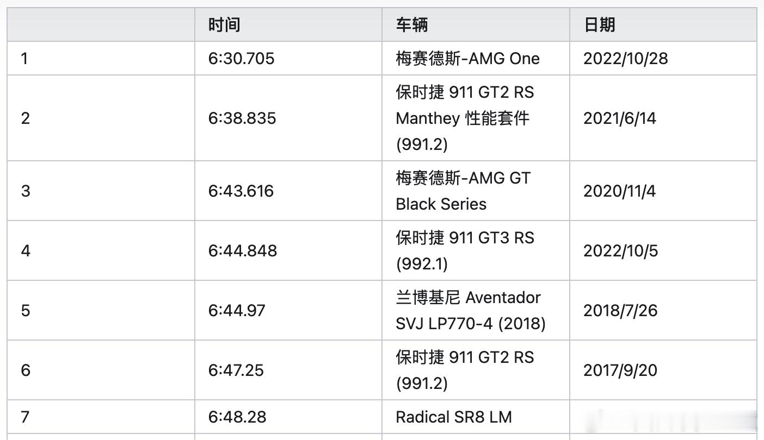Click the 6:47.25 lap time

[x=236, y=370]
